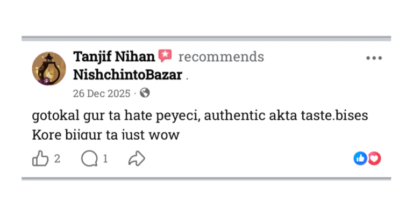Click the word "recommends"

(x=221, y=57)
